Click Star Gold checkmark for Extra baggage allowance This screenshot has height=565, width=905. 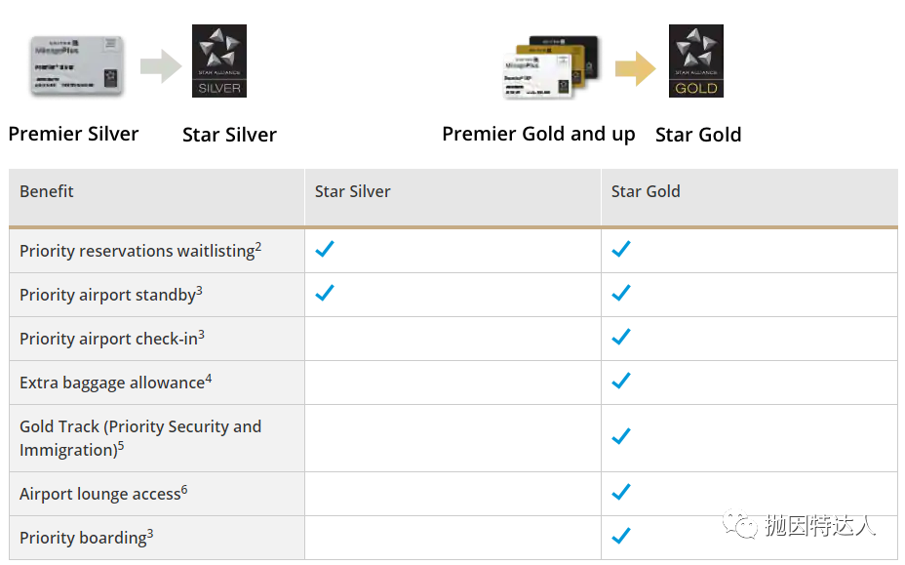click(x=621, y=381)
